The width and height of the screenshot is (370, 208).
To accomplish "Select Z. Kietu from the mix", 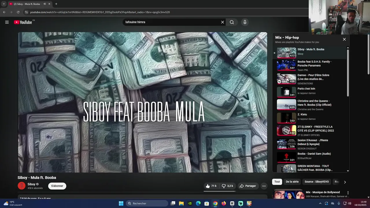I will (x=309, y=118).
